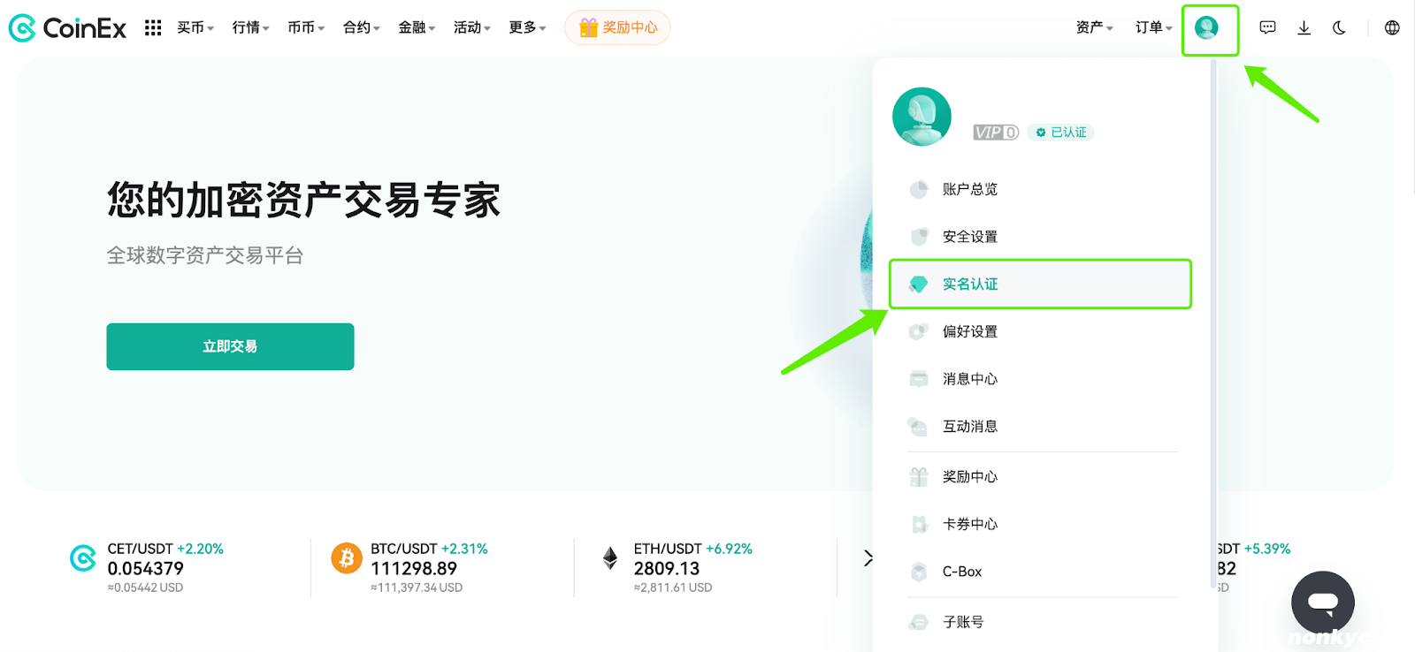This screenshot has height=652, width=1415.
Task: Open the 订单 dropdown
Action: [x=1153, y=28]
